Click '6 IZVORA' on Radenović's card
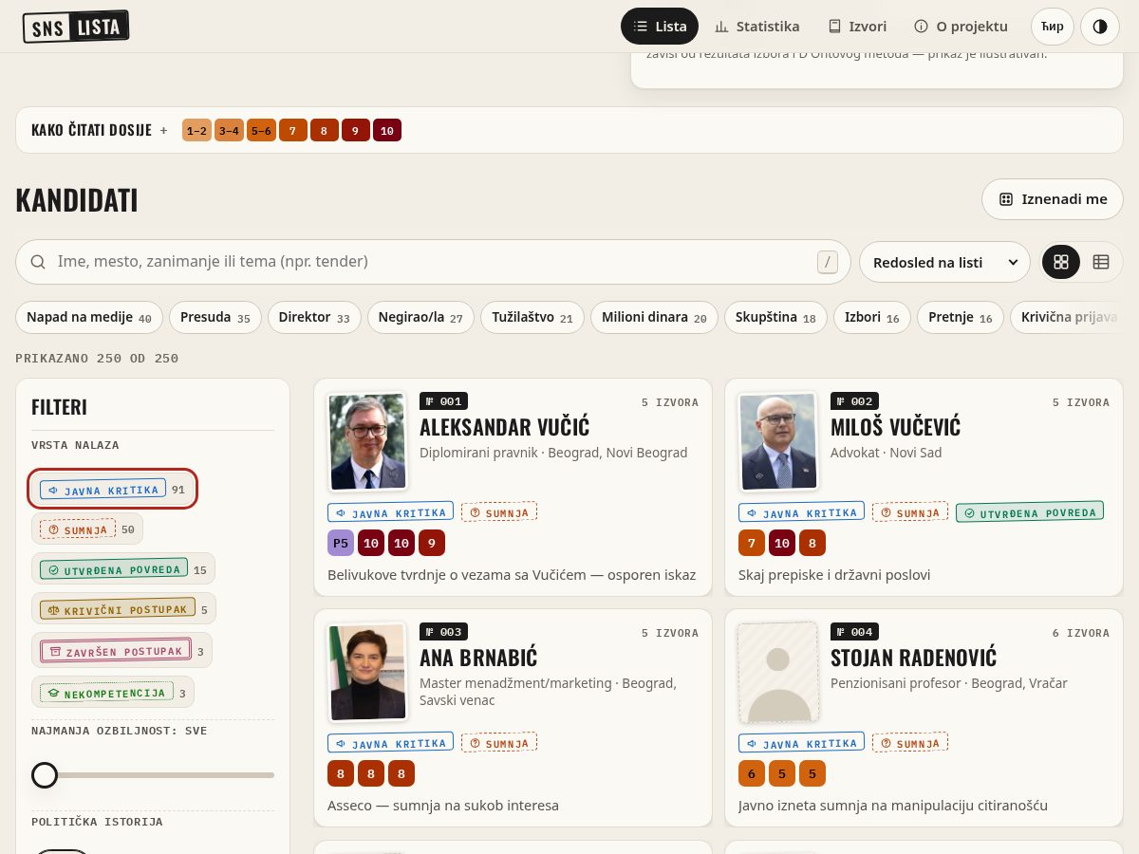The width and height of the screenshot is (1139, 854). (x=1081, y=632)
